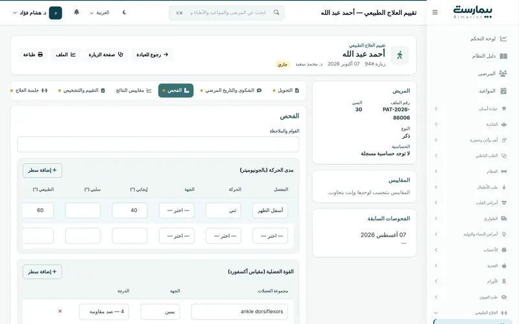Open the لوحة التحكم dashboard icon in sidebar

[503, 39]
